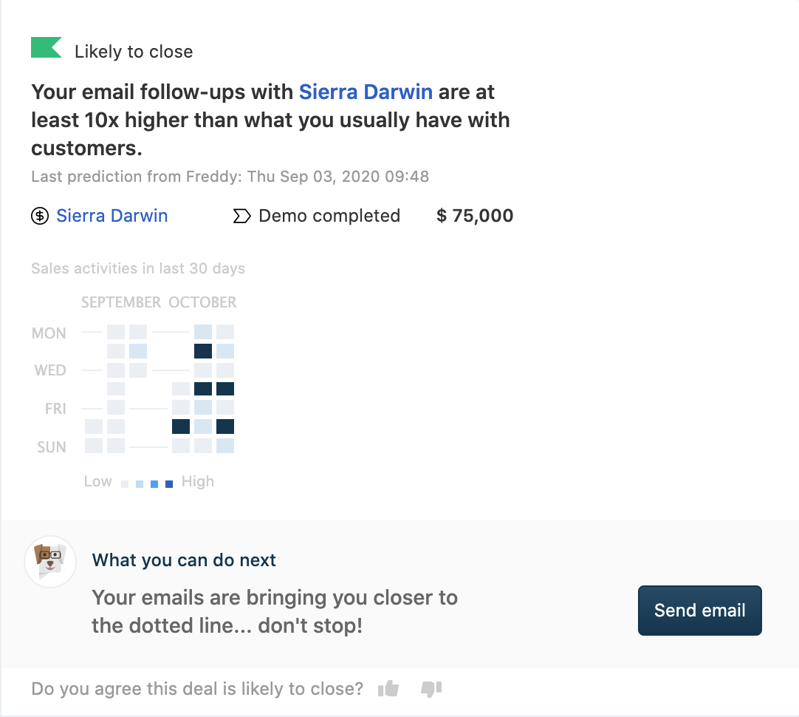The image size is (799, 717).
Task: Click the OCTOBER month label
Action: click(202, 302)
